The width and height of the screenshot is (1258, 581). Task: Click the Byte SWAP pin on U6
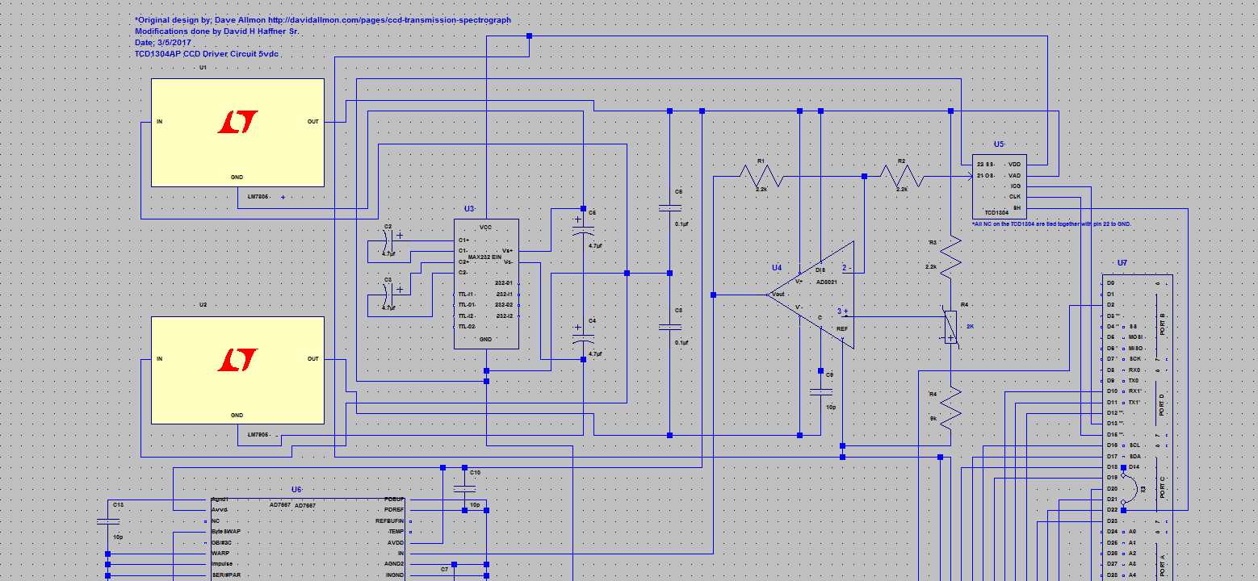225,532
